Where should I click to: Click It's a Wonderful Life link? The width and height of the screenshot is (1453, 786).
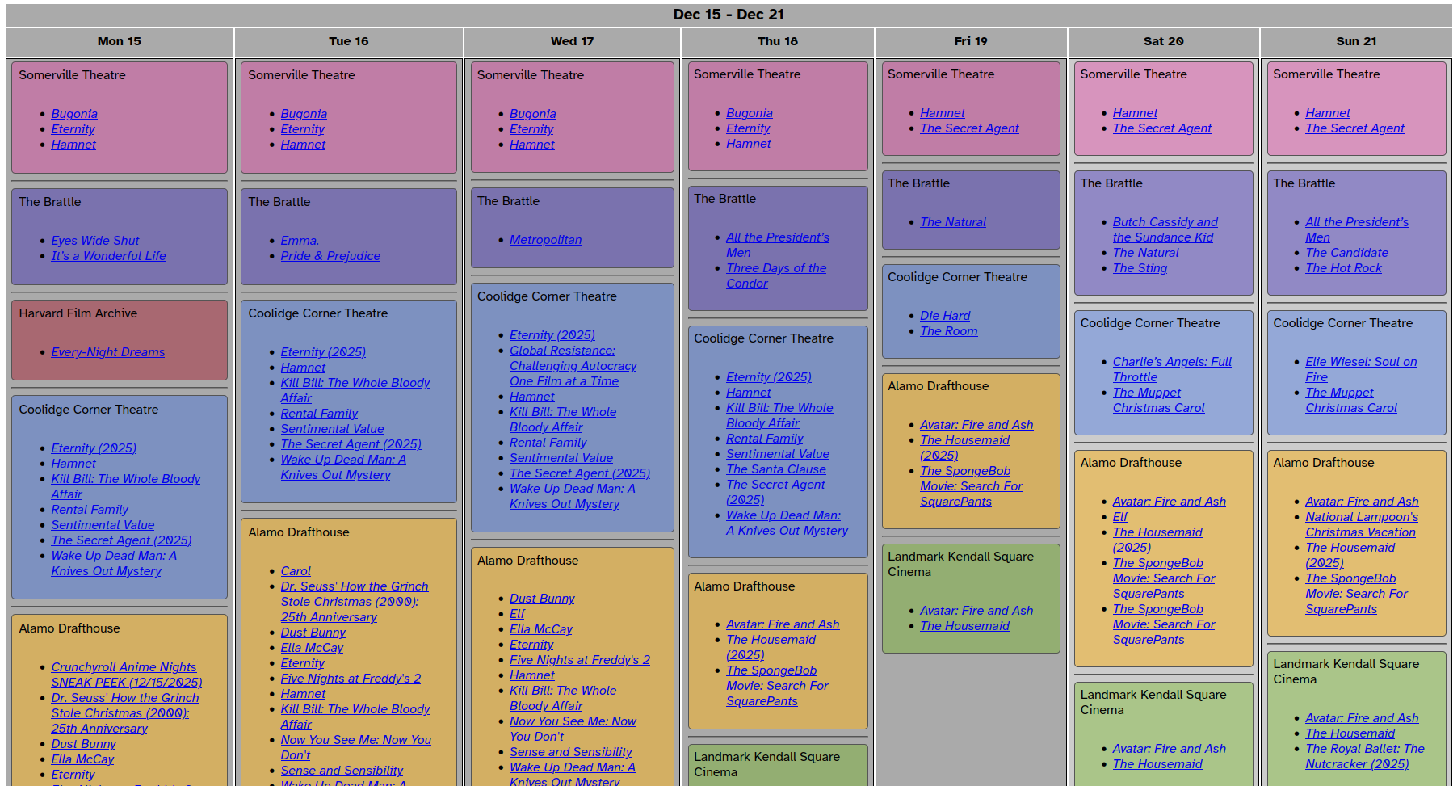point(108,256)
